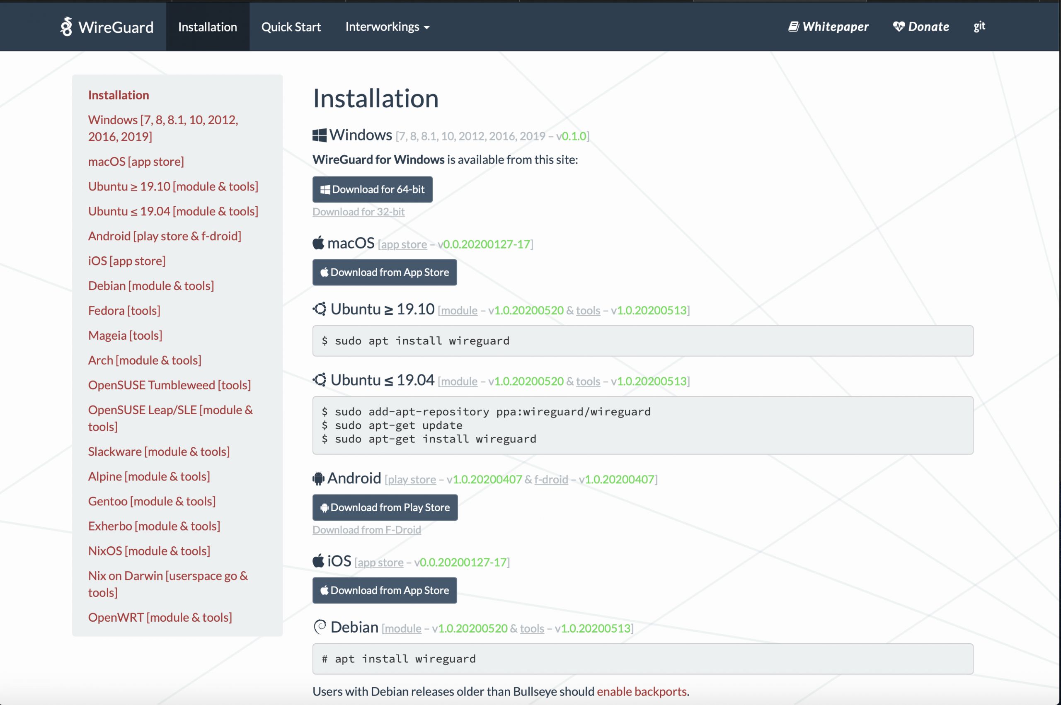The width and height of the screenshot is (1061, 705).
Task: Open app store link in iOS heading
Action: click(380, 562)
